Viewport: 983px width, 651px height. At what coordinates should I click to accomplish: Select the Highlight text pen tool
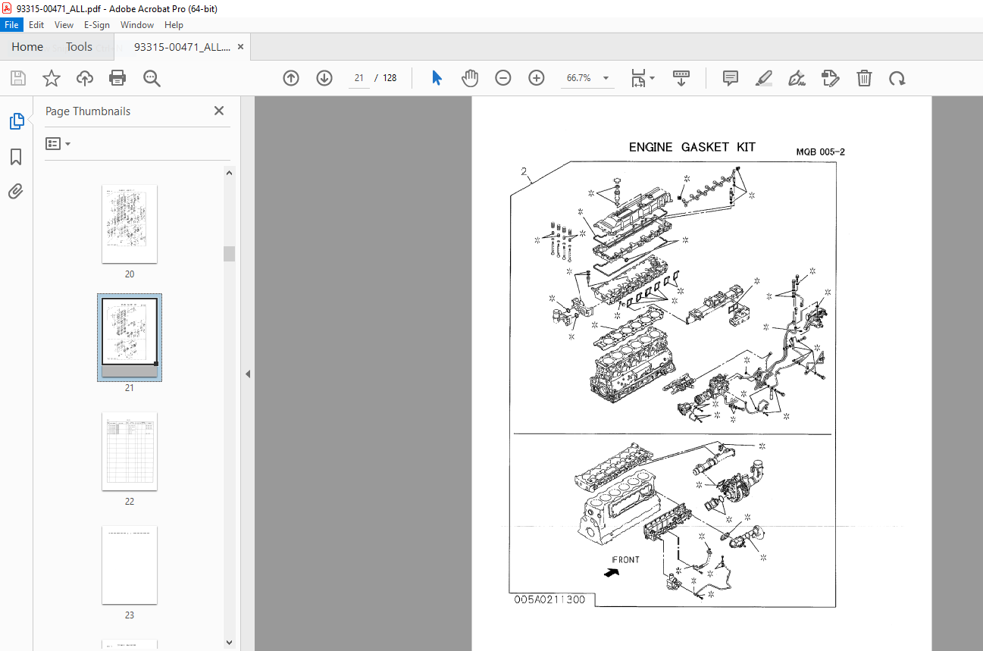pos(764,78)
